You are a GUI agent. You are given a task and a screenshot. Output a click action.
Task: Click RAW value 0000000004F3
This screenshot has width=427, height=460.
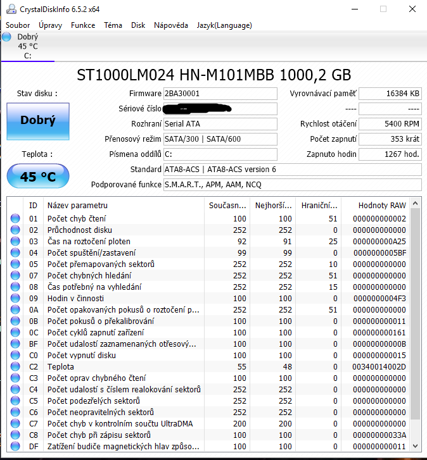point(379,299)
